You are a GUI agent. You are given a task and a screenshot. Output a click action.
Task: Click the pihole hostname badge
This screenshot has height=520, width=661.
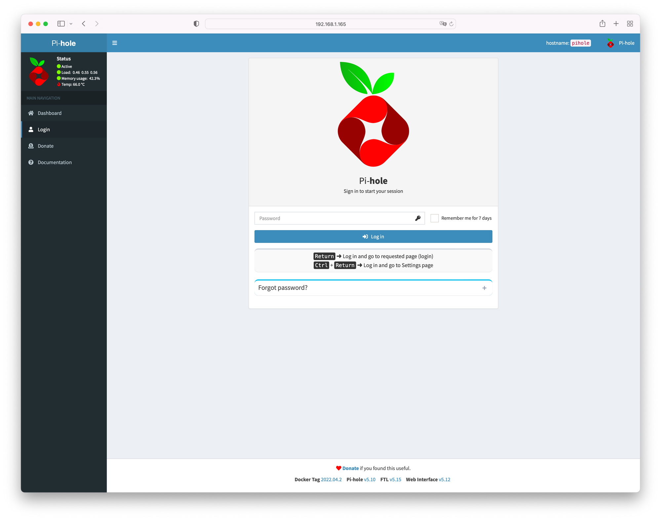tap(581, 43)
